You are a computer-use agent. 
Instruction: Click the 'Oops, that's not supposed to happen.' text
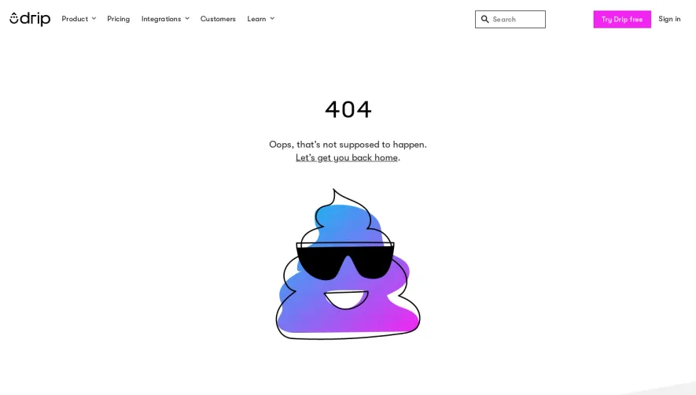(x=348, y=145)
